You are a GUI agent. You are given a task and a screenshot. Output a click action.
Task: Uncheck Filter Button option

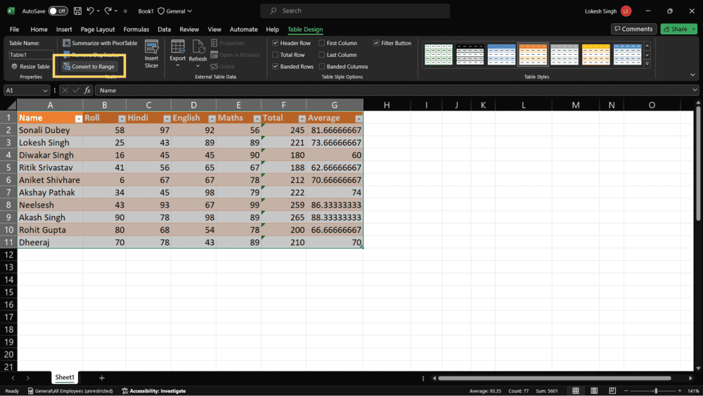coord(376,43)
